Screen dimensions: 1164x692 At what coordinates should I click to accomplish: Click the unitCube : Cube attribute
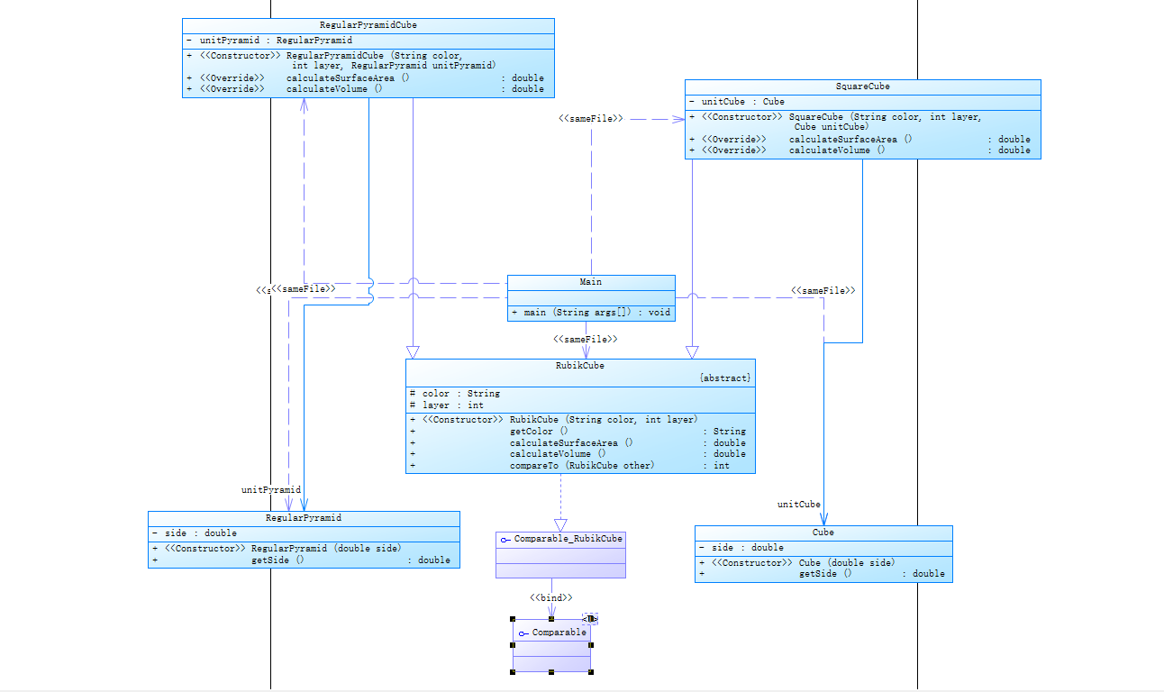737,102
